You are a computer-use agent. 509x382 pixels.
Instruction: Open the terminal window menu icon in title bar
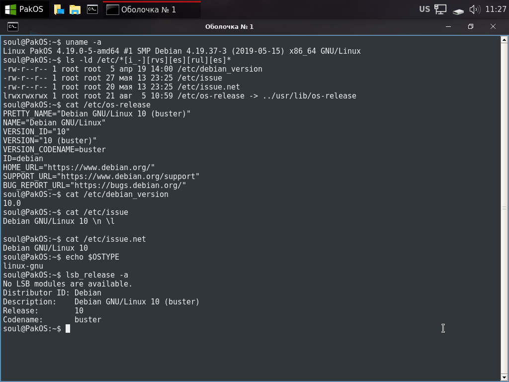[x=13, y=27]
